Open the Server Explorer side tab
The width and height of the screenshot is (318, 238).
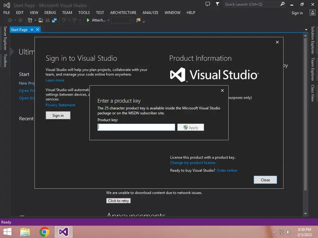point(5,38)
